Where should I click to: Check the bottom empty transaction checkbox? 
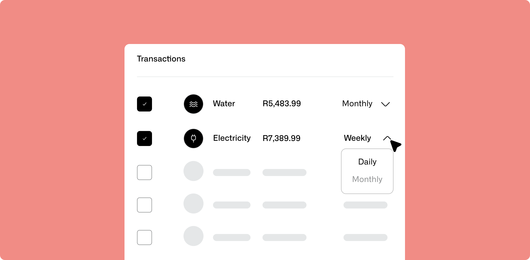[144, 237]
